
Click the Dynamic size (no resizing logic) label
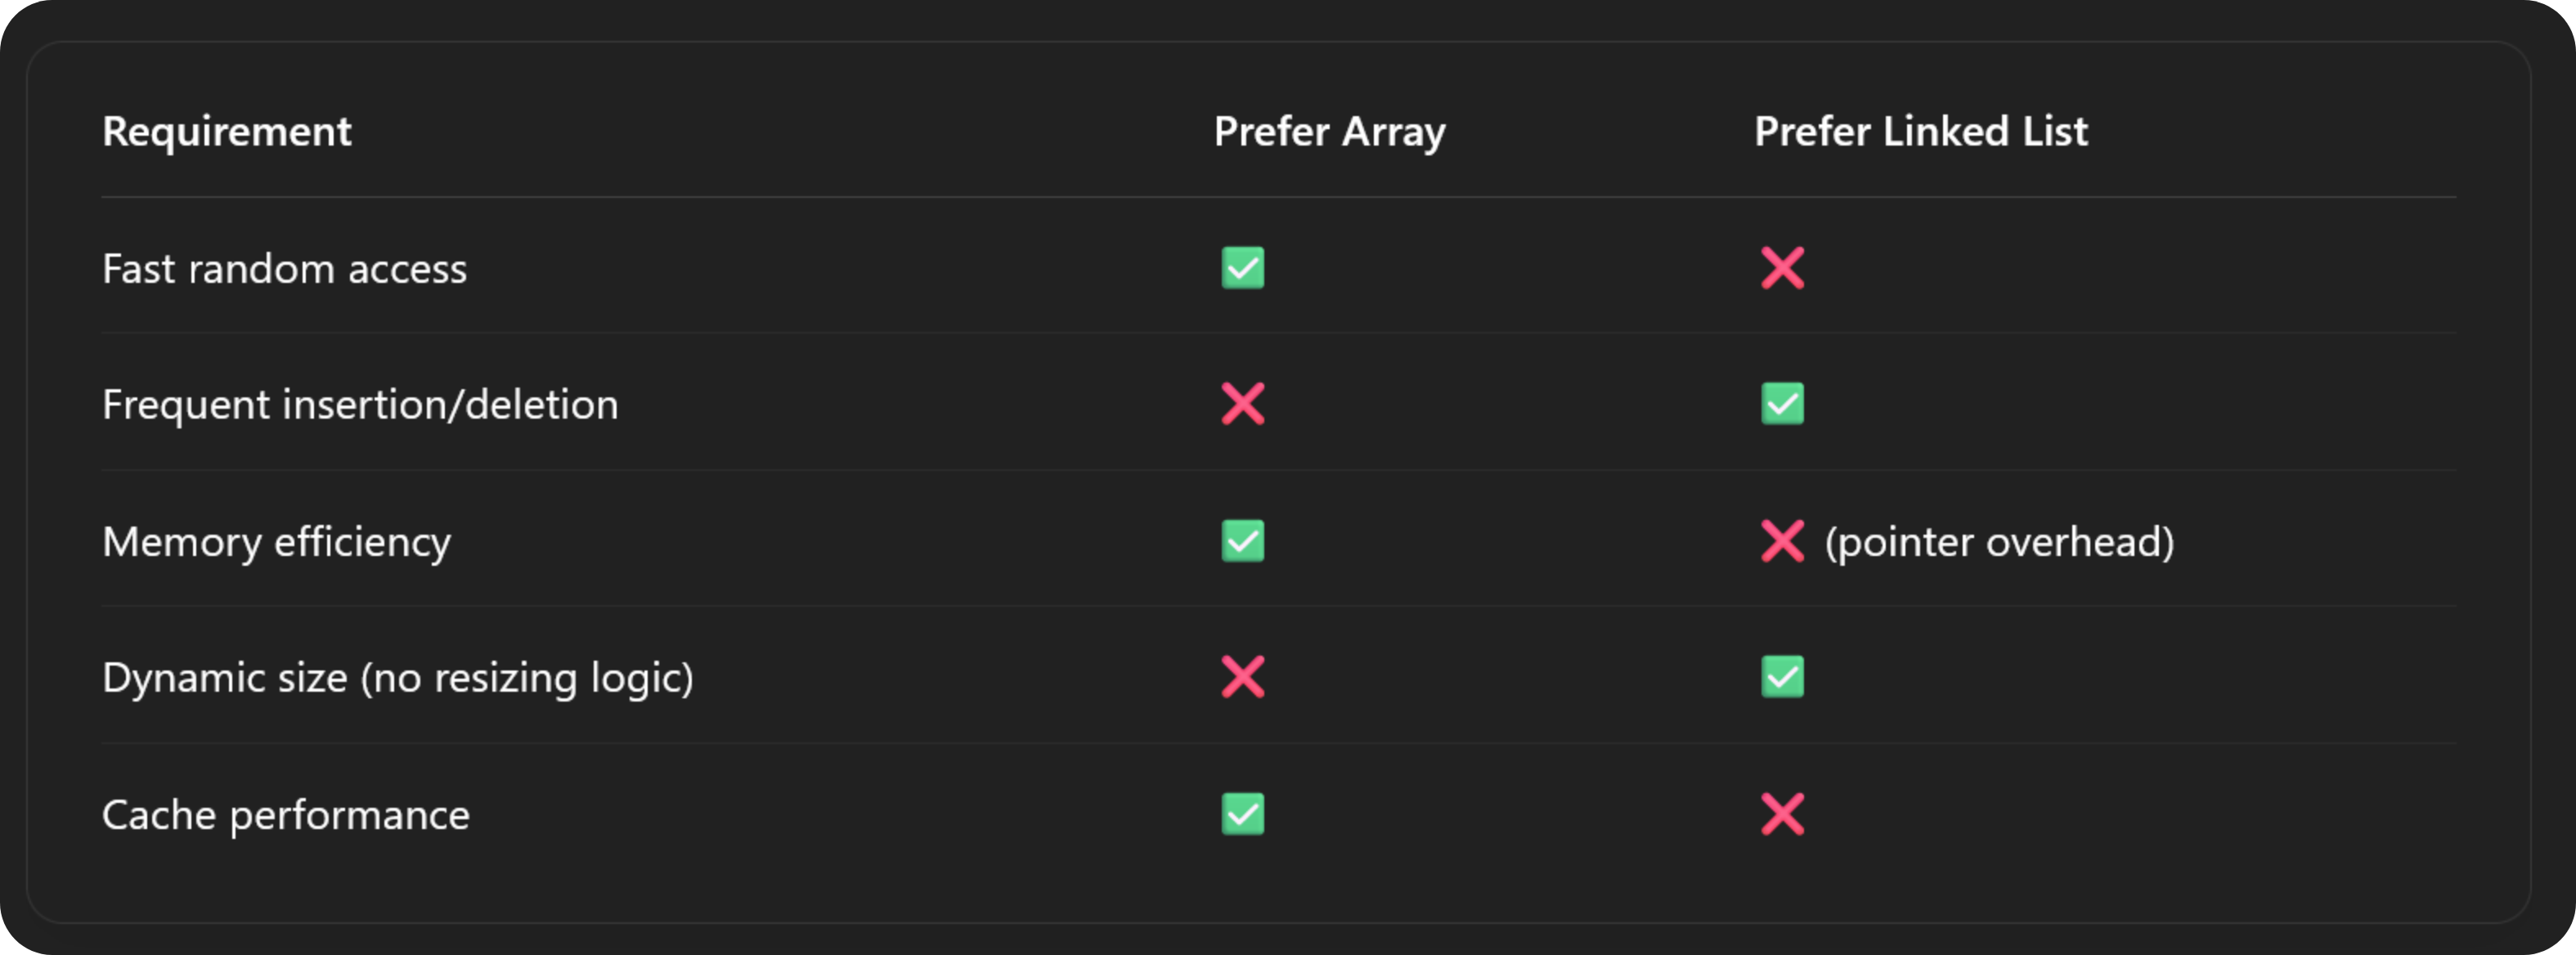click(398, 678)
